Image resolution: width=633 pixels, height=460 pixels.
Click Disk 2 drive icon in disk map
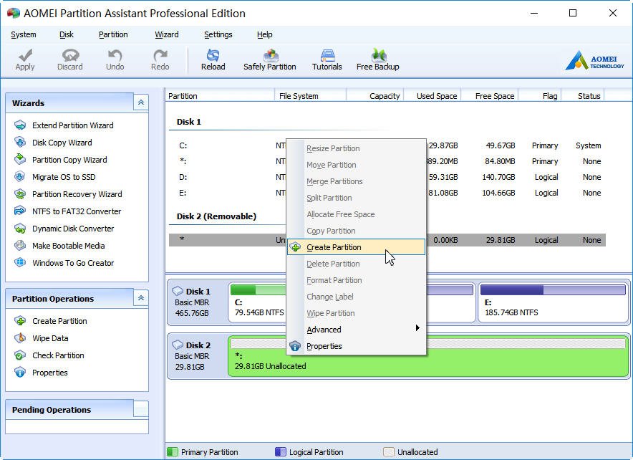pyautogui.click(x=178, y=345)
